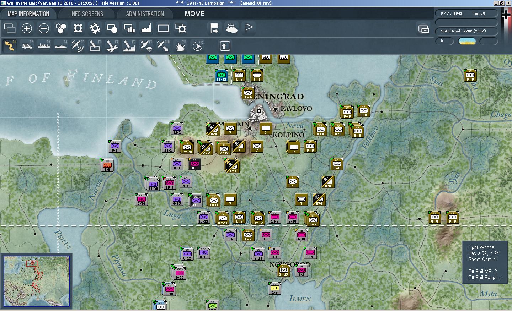Toggle the fortification-shaped map overlay icon
512x311 pixels.
(x=78, y=28)
